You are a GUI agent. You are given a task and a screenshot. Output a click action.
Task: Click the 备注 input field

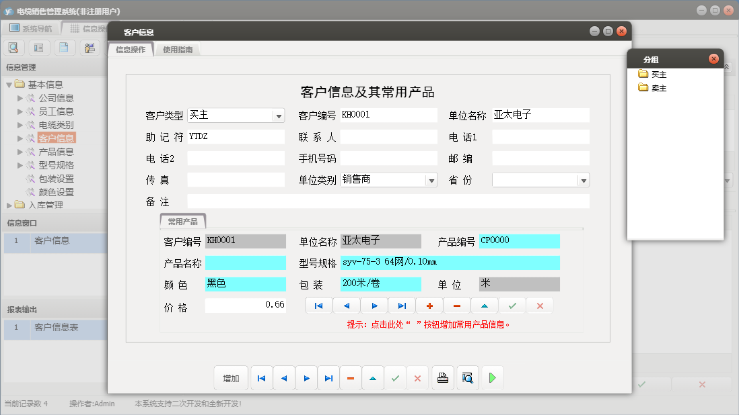(x=389, y=200)
